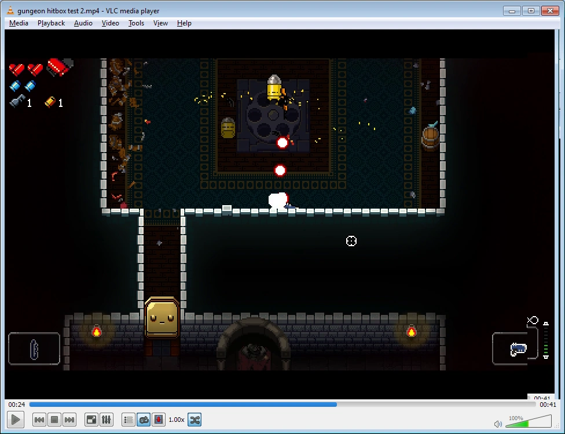Click total duration 00:41 label
Screen dimensions: 565x434
pos(548,405)
